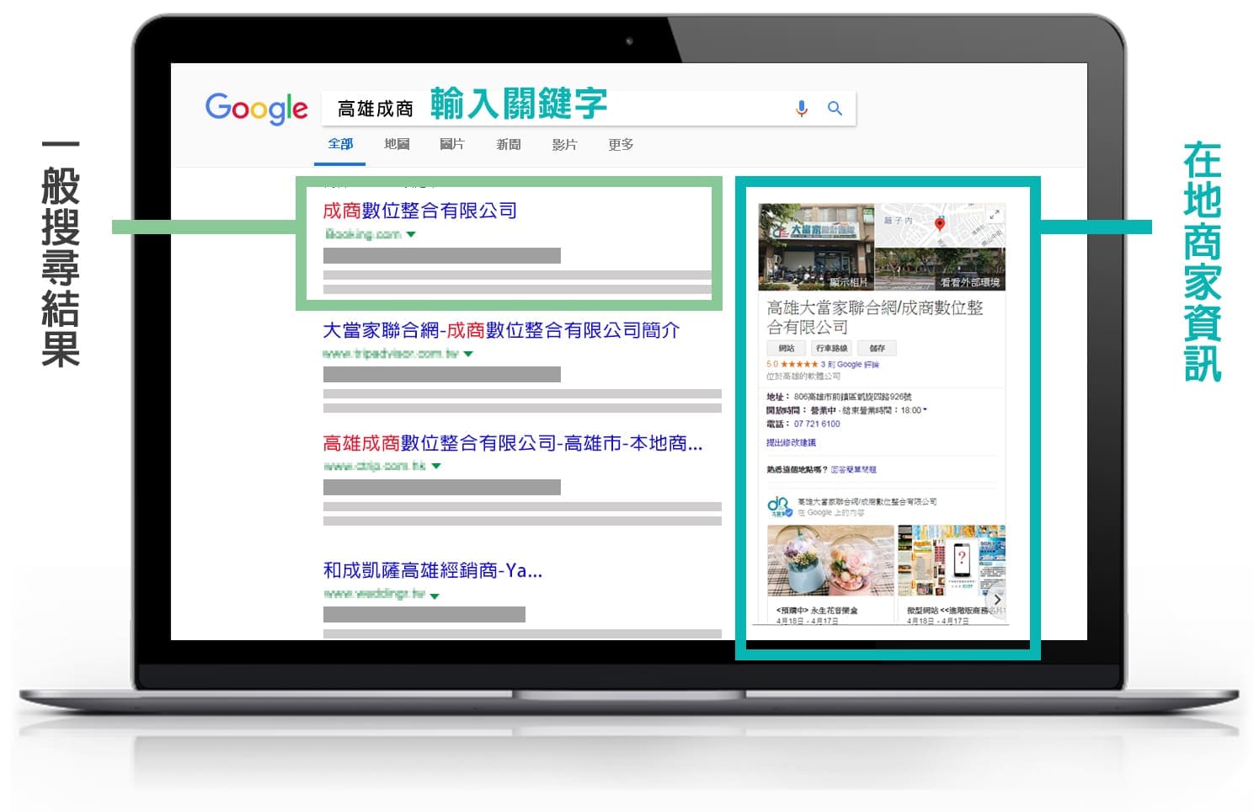Viewport: 1254px width, 812px height.
Task: Open the 成商數位整合有限公司 result link
Action: pyautogui.click(x=420, y=211)
